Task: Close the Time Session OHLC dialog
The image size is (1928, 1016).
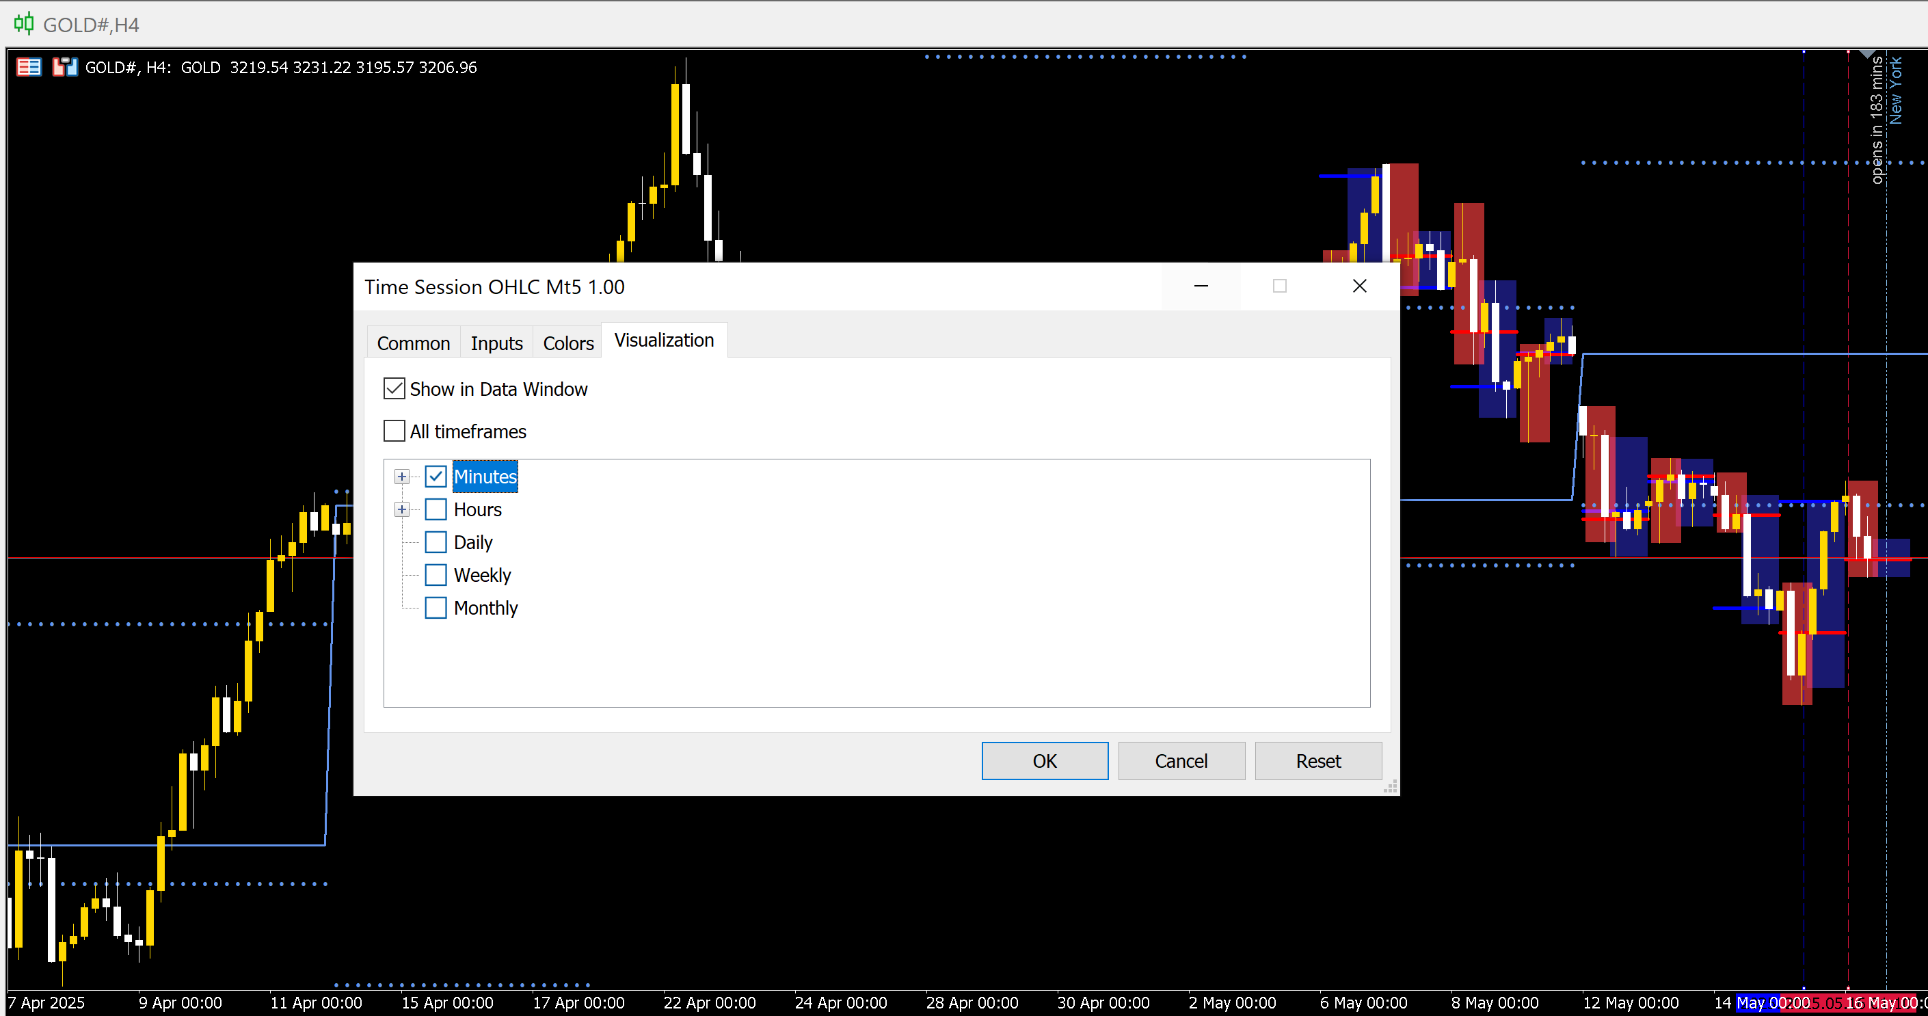Action: [1359, 286]
